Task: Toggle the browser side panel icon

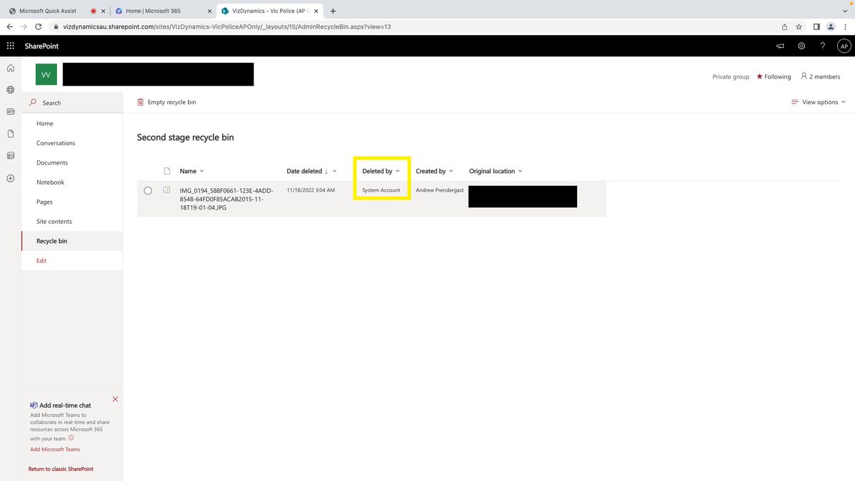Action: pos(817,26)
